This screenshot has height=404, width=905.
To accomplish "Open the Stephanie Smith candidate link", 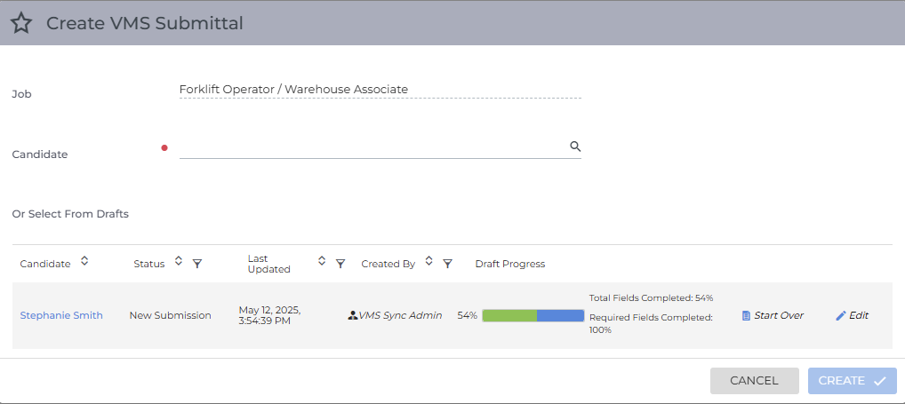I will (x=61, y=315).
